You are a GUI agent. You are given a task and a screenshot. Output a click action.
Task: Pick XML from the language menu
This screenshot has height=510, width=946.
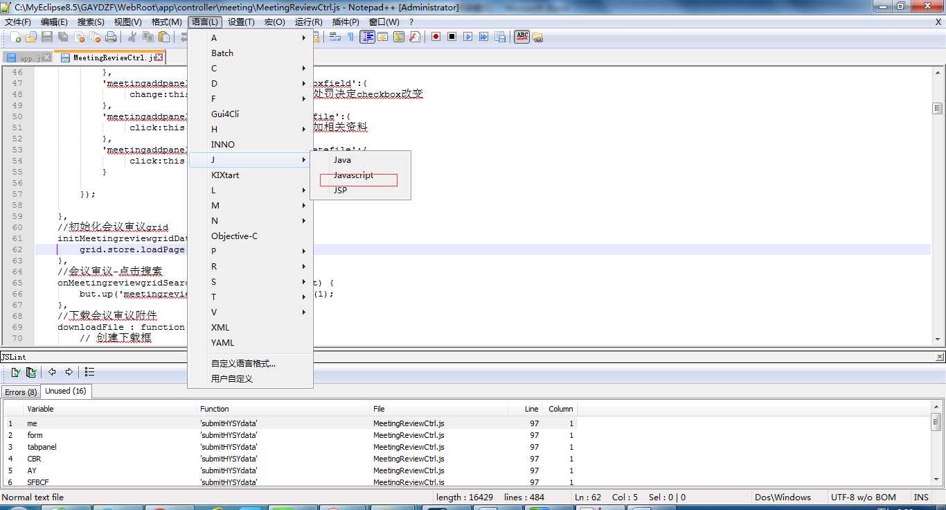(x=251, y=328)
